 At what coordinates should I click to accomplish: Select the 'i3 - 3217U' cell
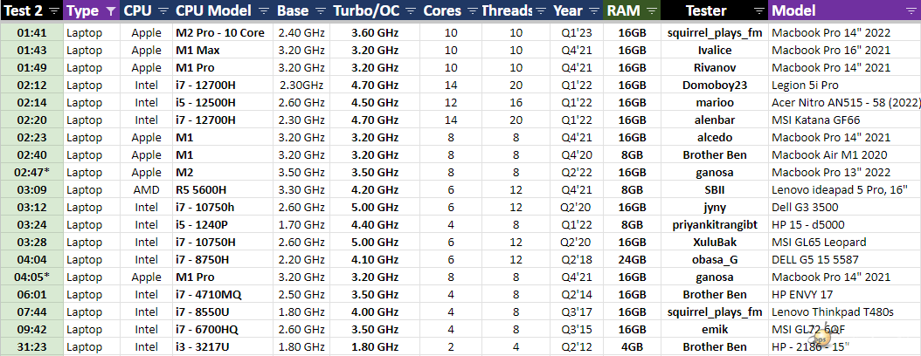coord(223,346)
